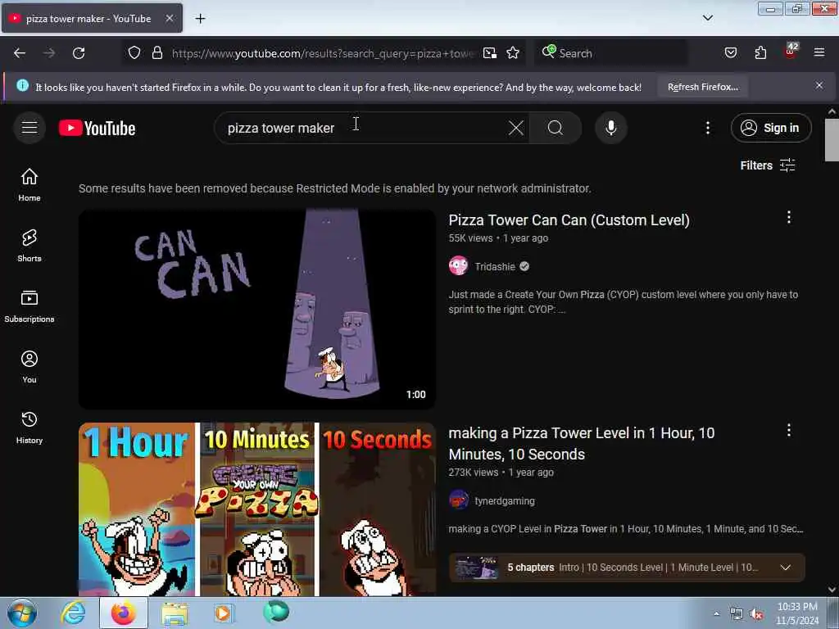The image size is (839, 629).
Task: Open the 1 Hour 10 Minutes thumbnail
Action: click(256, 509)
